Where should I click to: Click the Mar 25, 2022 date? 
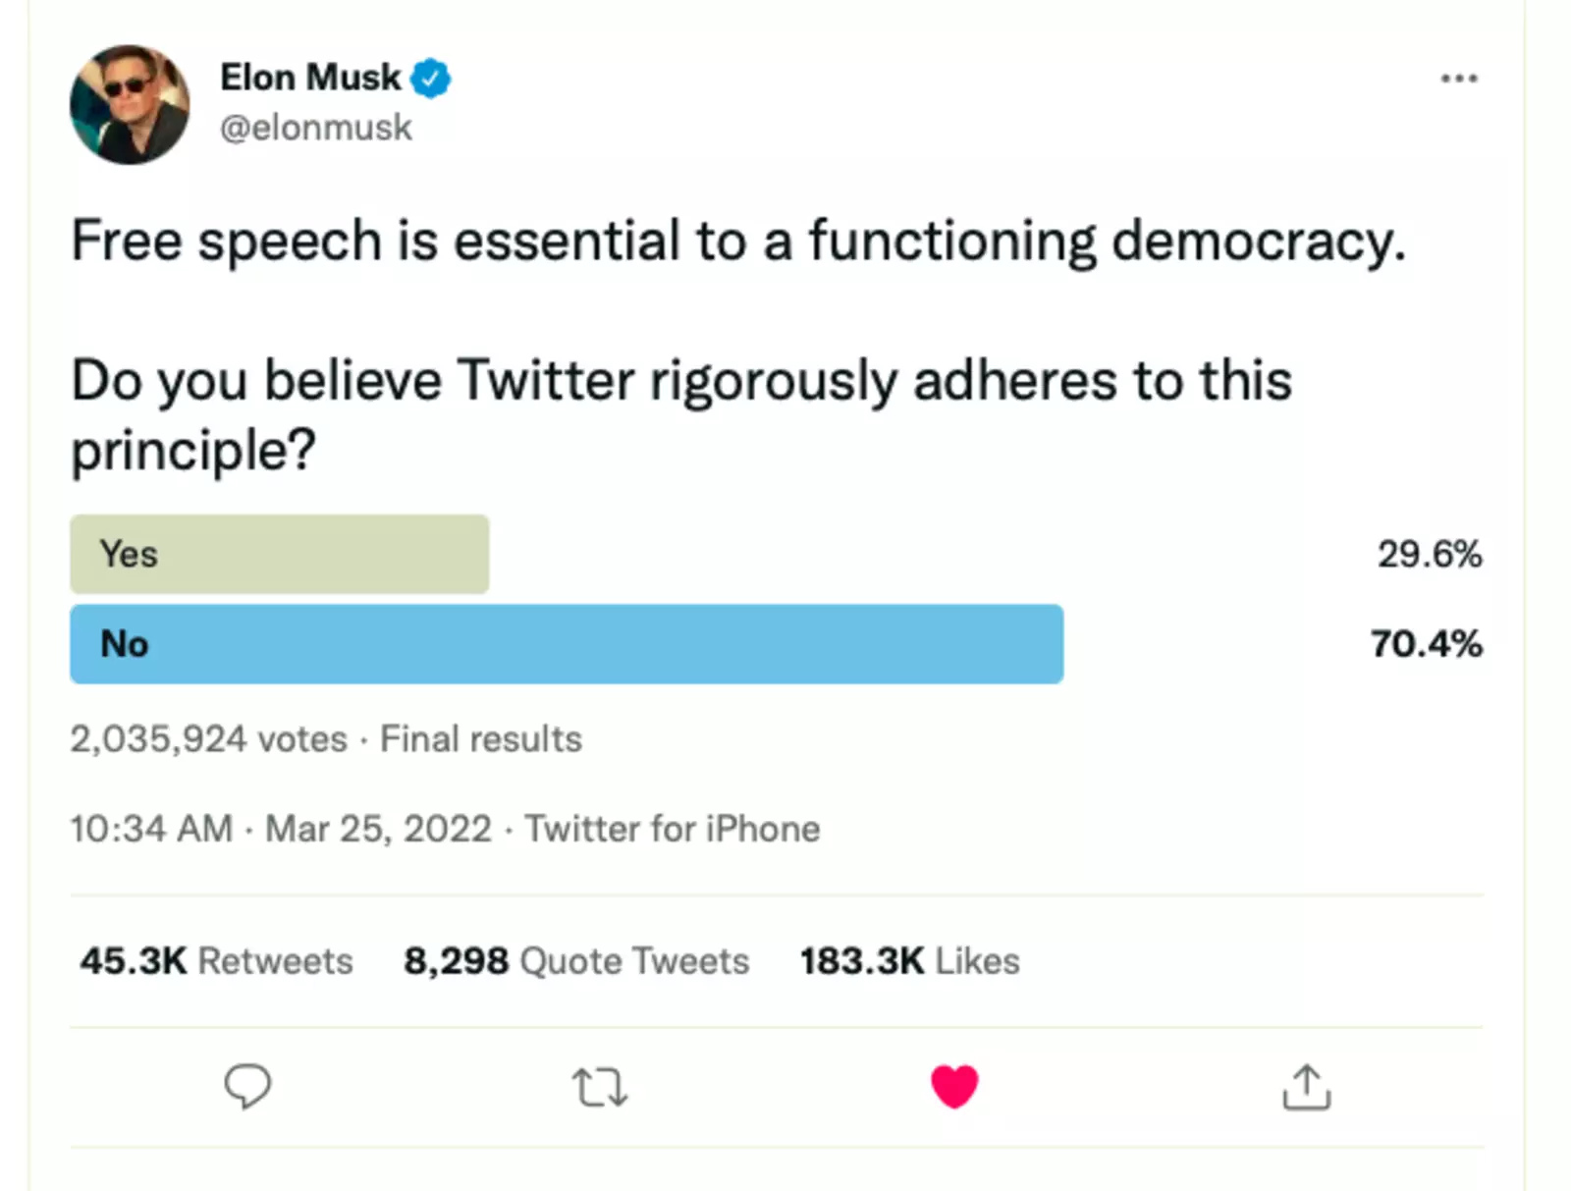[x=378, y=829]
